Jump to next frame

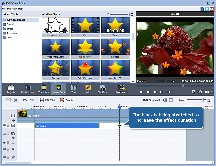(161, 92)
